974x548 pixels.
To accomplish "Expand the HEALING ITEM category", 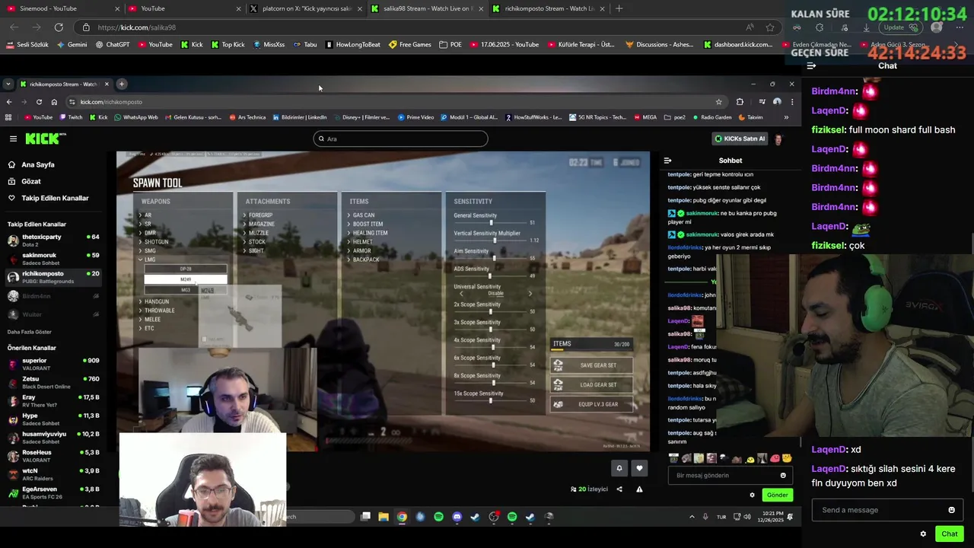I will 368,233.
